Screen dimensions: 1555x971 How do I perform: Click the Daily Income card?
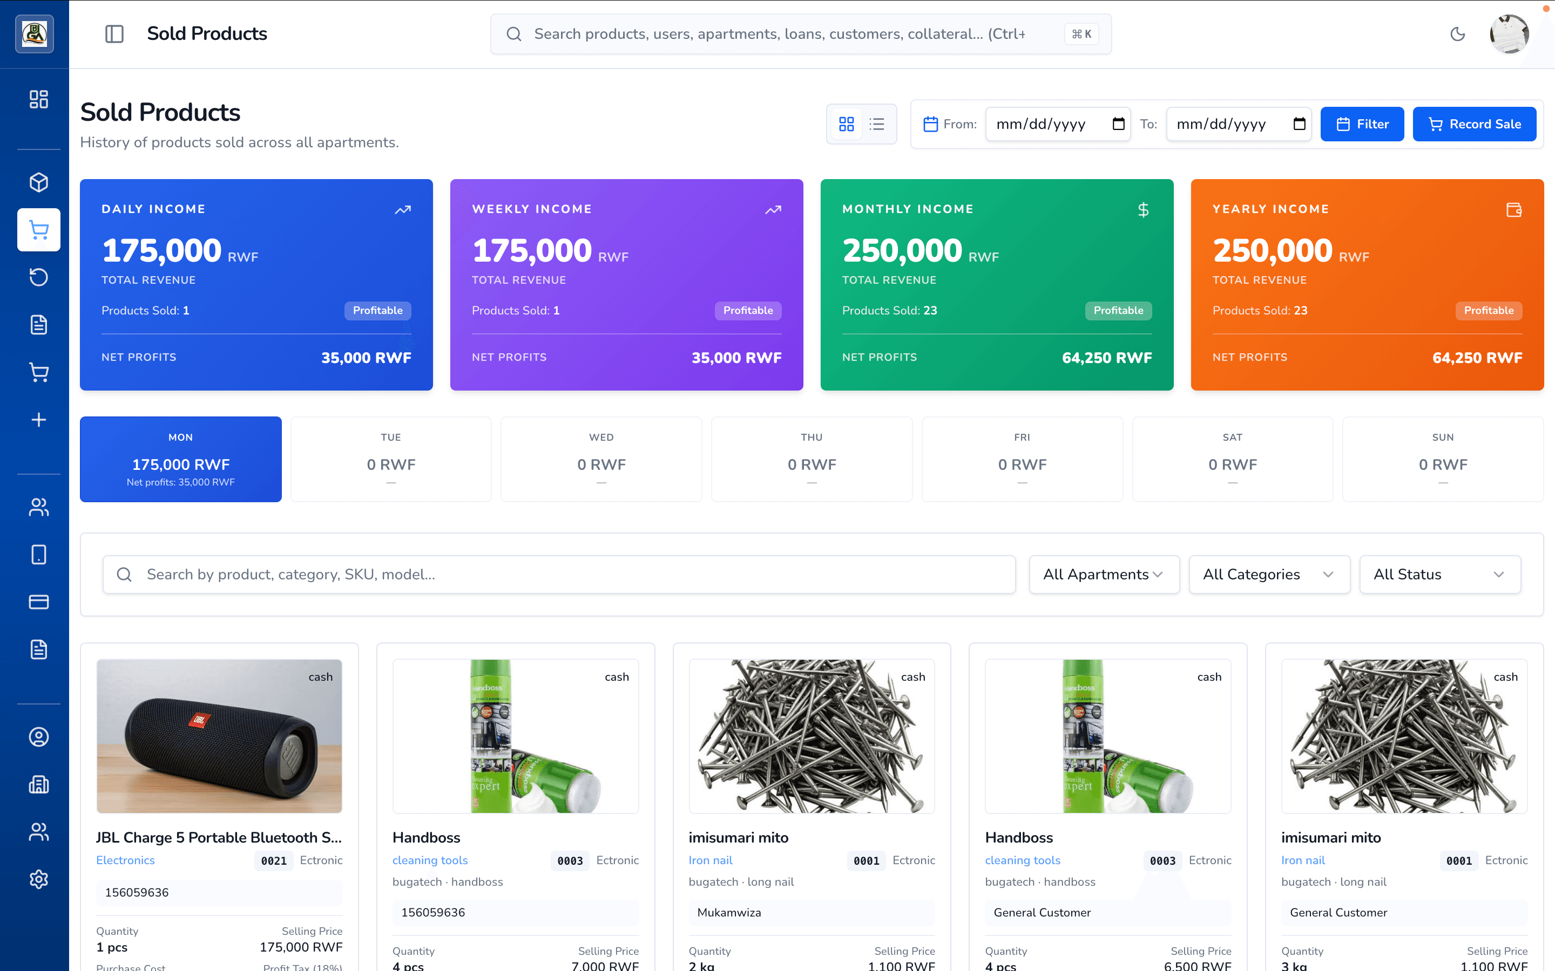256,284
